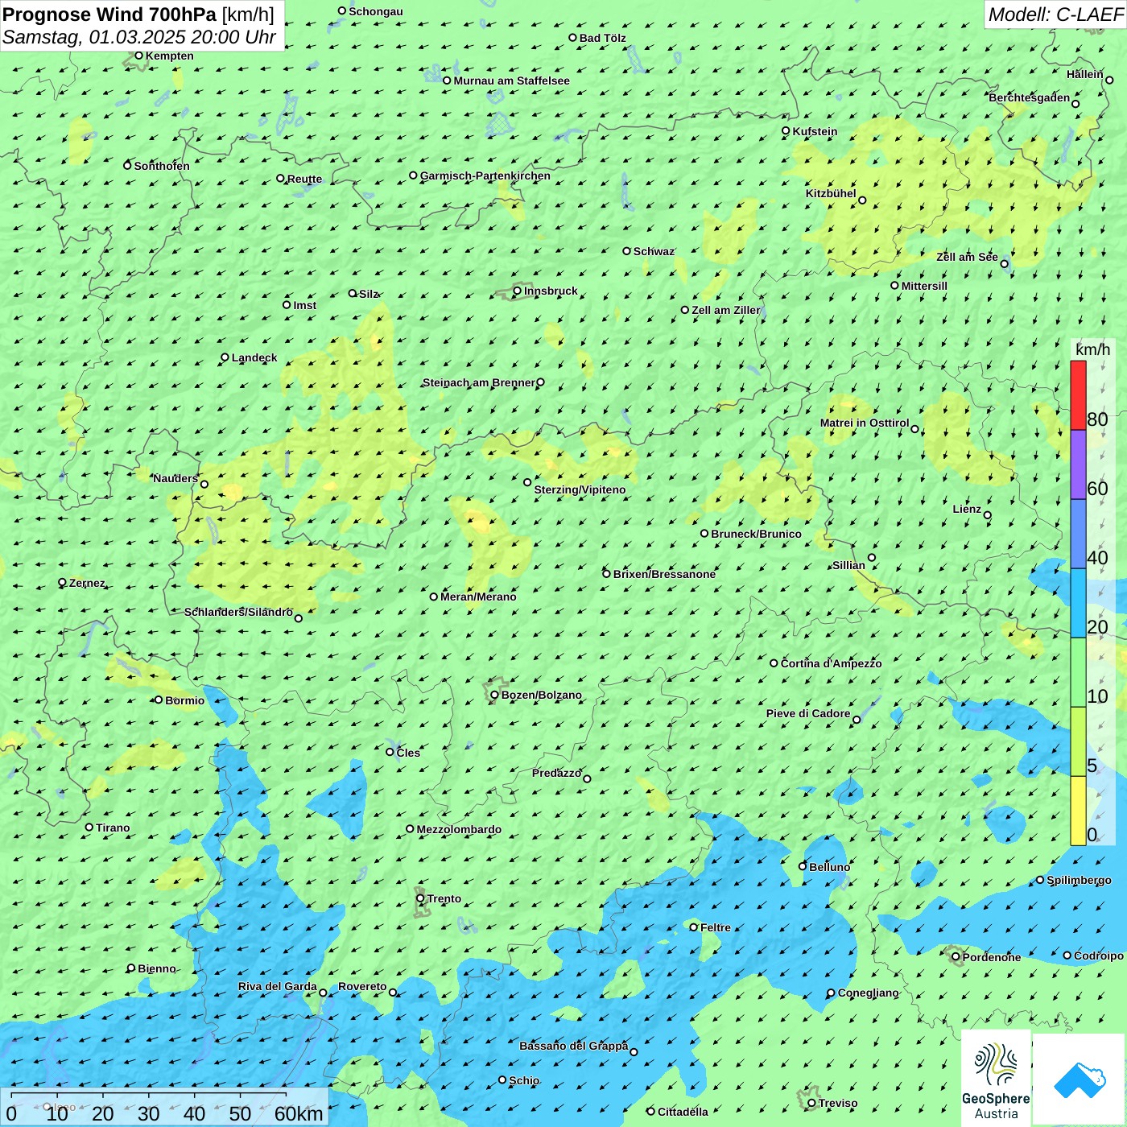1127x1127 pixels.
Task: Click the Belluno city label
Action: click(x=829, y=867)
